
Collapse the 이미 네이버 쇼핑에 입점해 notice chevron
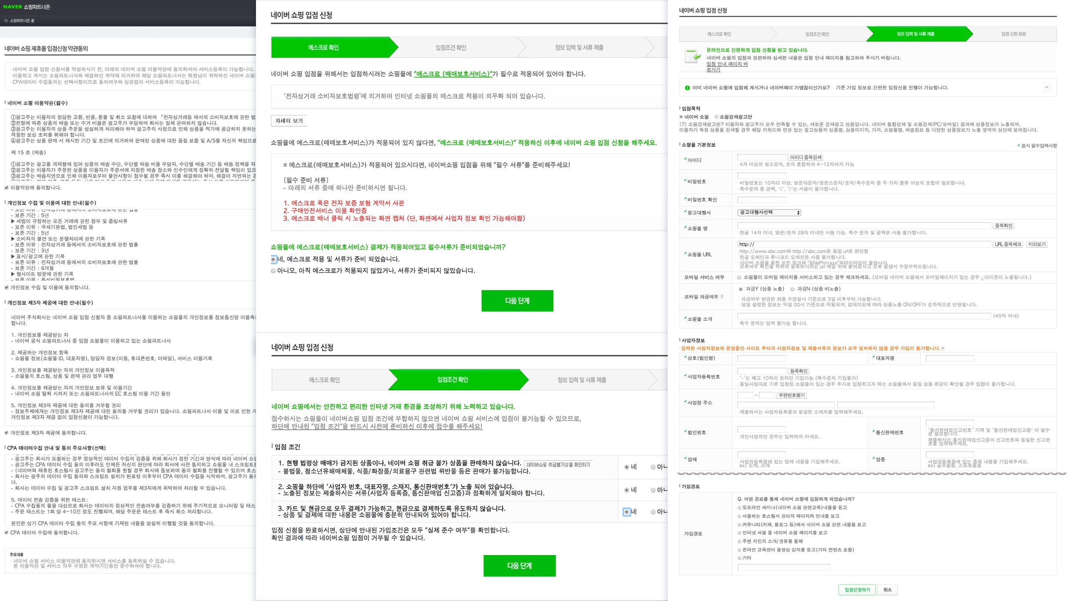1046,87
